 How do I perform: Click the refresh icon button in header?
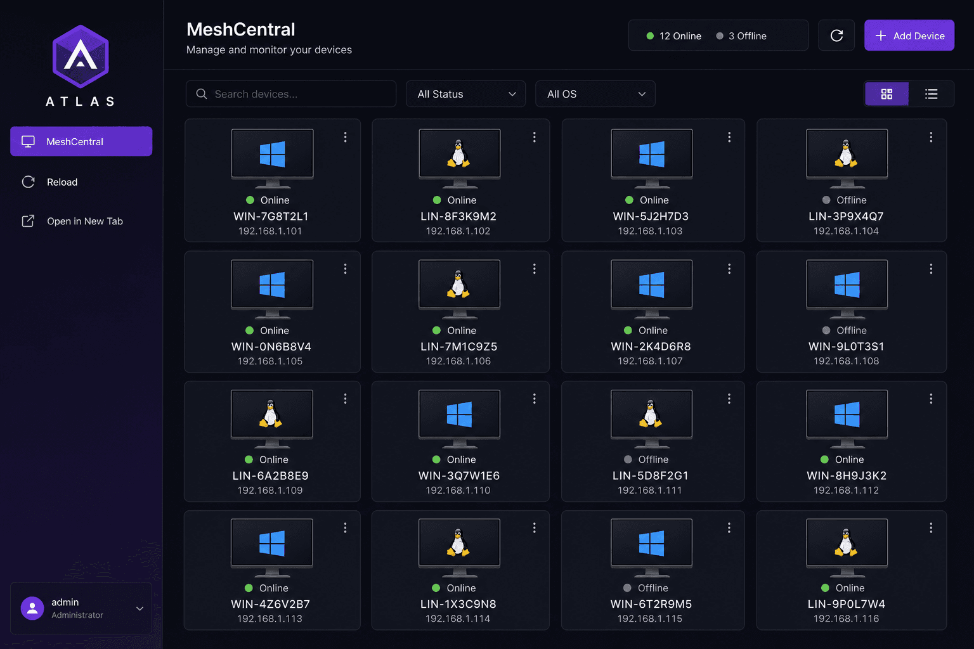[836, 35]
